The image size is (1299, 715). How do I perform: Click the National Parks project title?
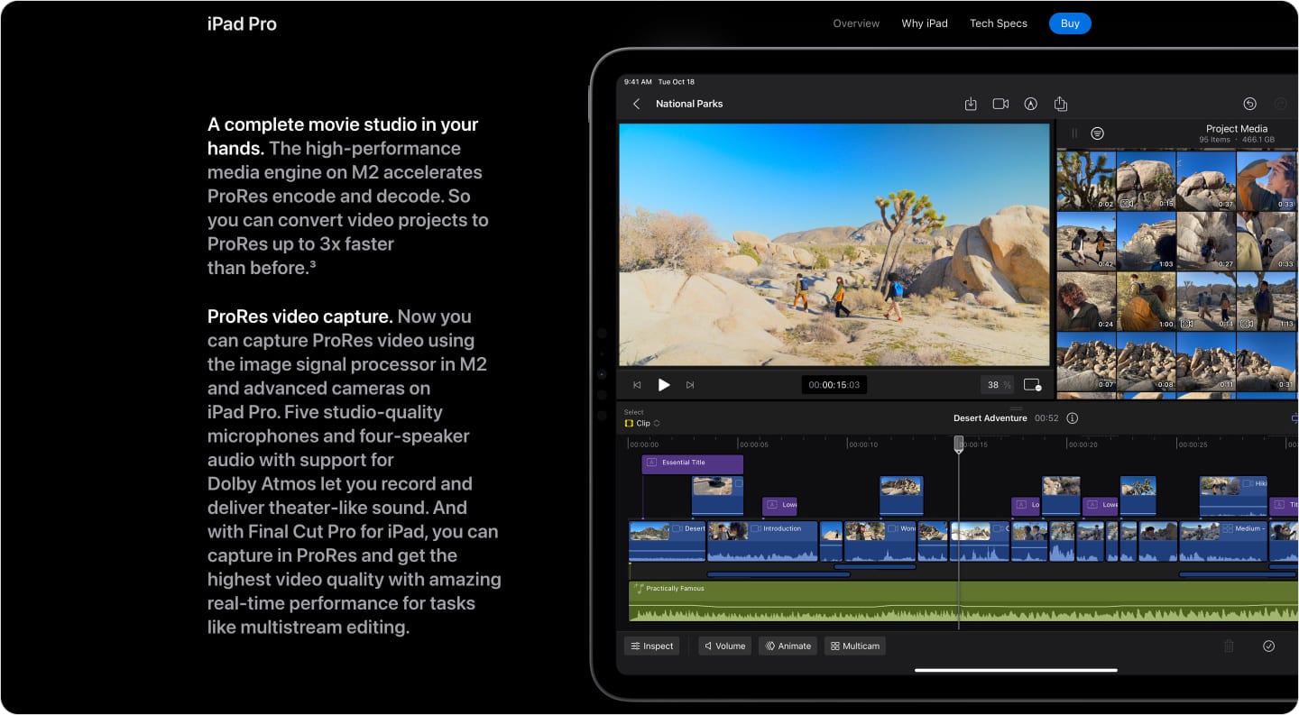(x=689, y=104)
